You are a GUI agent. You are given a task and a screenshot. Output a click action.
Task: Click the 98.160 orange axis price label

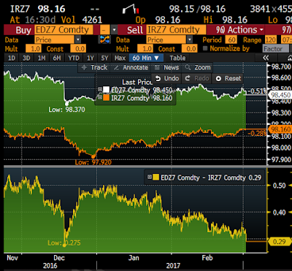280,129
